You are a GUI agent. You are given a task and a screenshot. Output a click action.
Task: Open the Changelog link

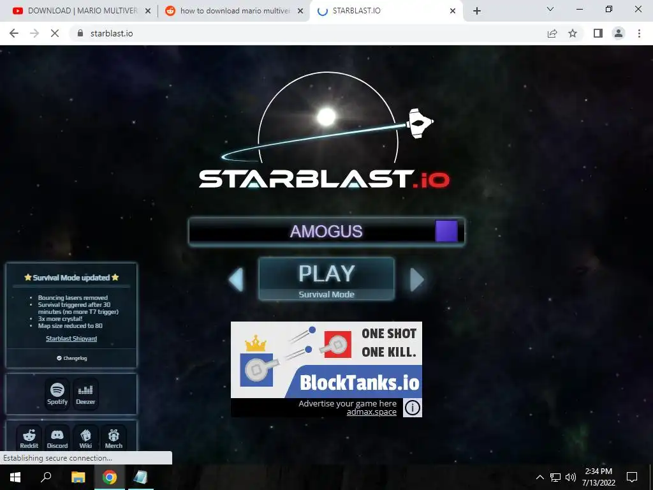pos(72,358)
